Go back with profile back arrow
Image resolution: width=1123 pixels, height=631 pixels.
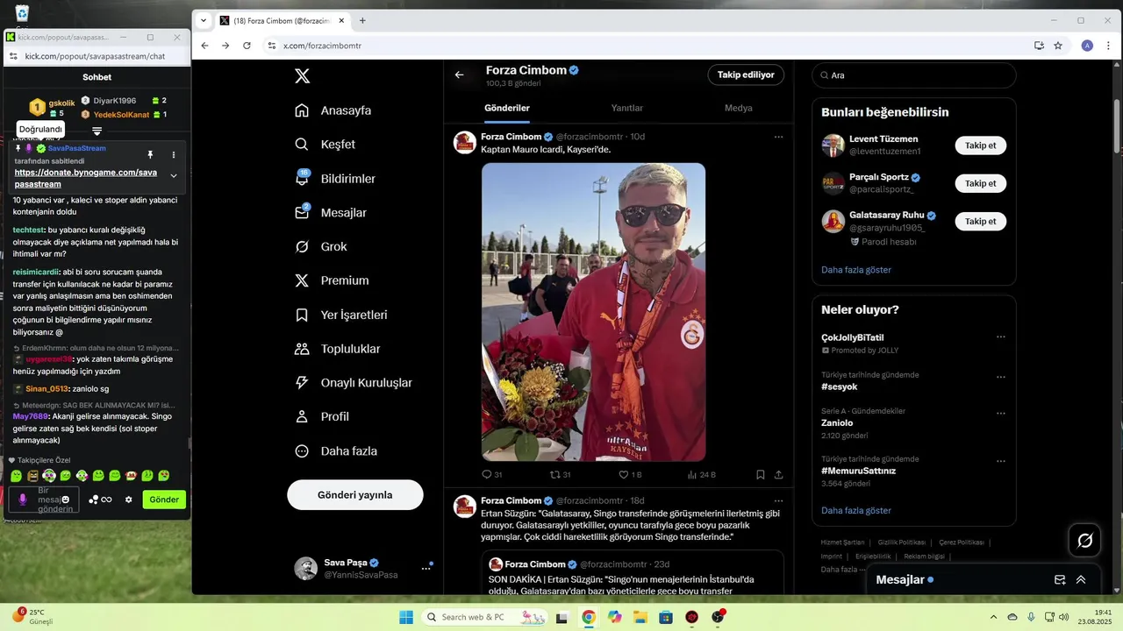pyautogui.click(x=459, y=74)
